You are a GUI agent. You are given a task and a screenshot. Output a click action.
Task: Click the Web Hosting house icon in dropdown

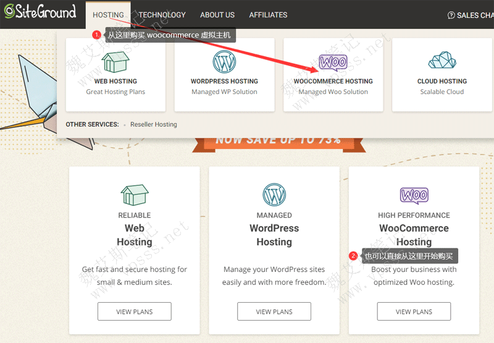[115, 62]
